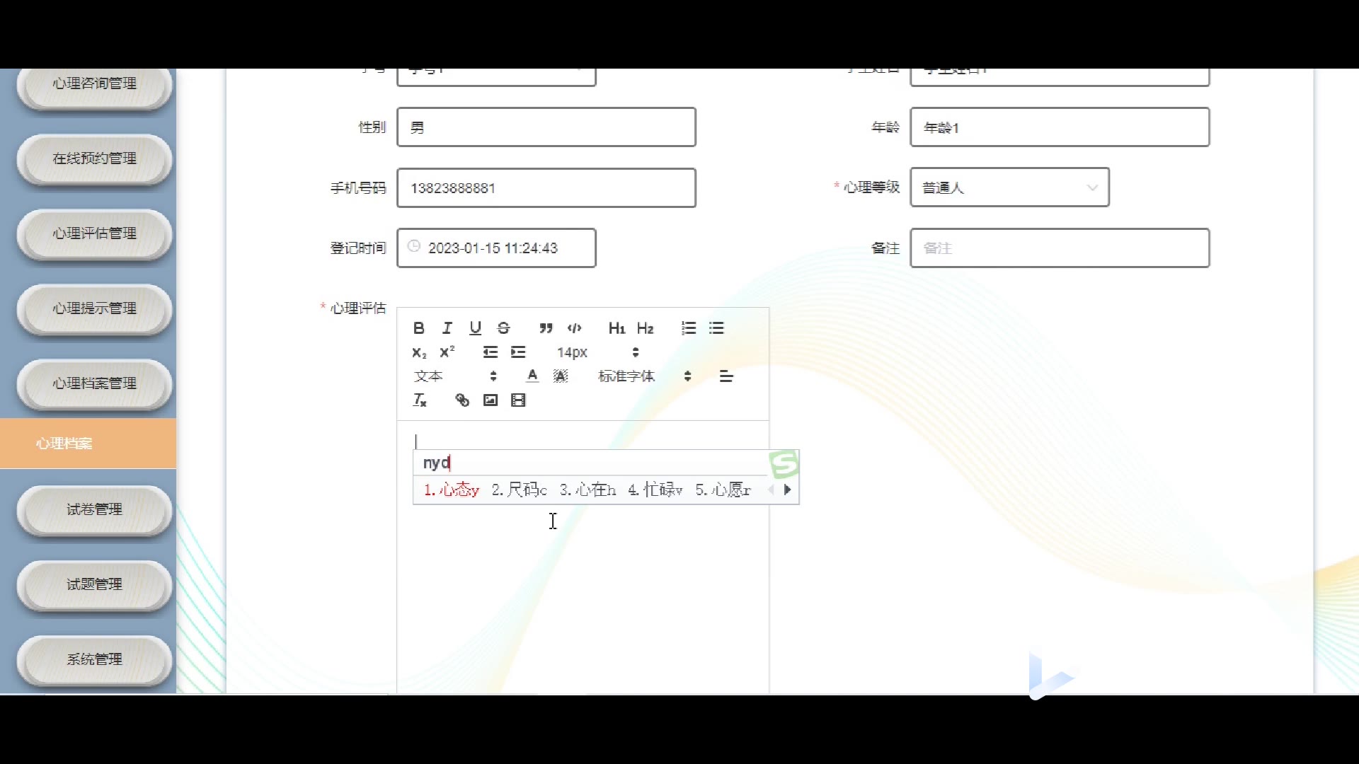Insert a video into the editor

click(519, 400)
